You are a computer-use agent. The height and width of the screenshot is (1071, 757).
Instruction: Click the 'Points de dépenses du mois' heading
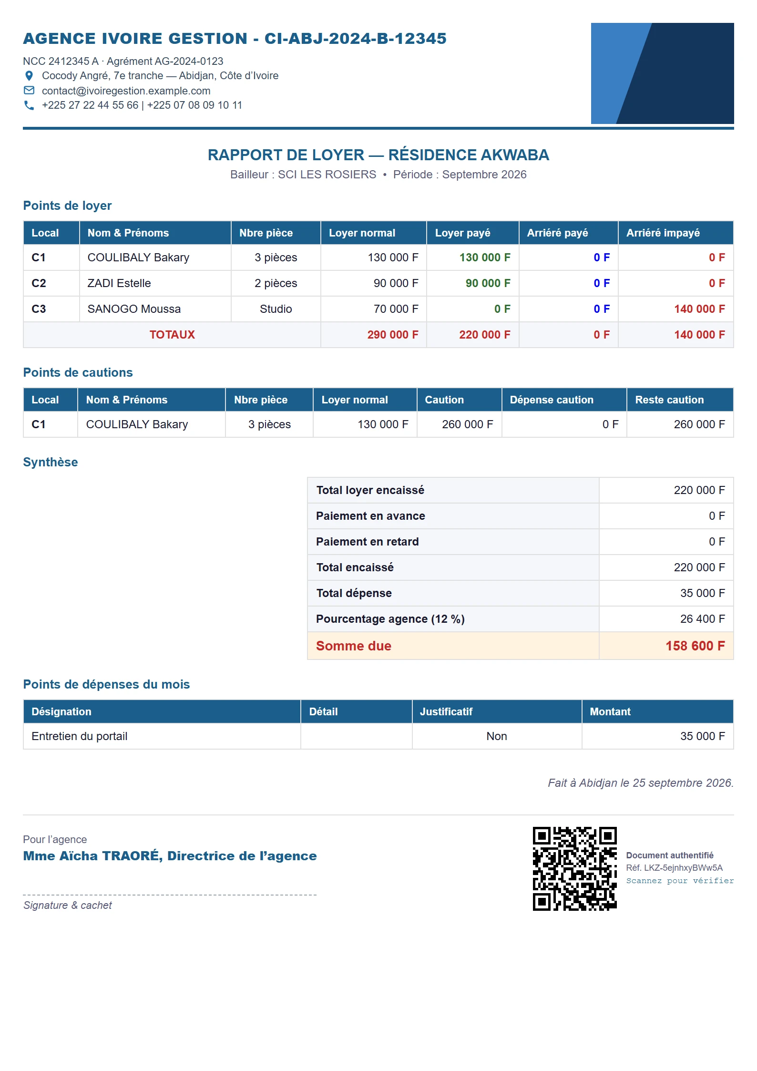106,684
